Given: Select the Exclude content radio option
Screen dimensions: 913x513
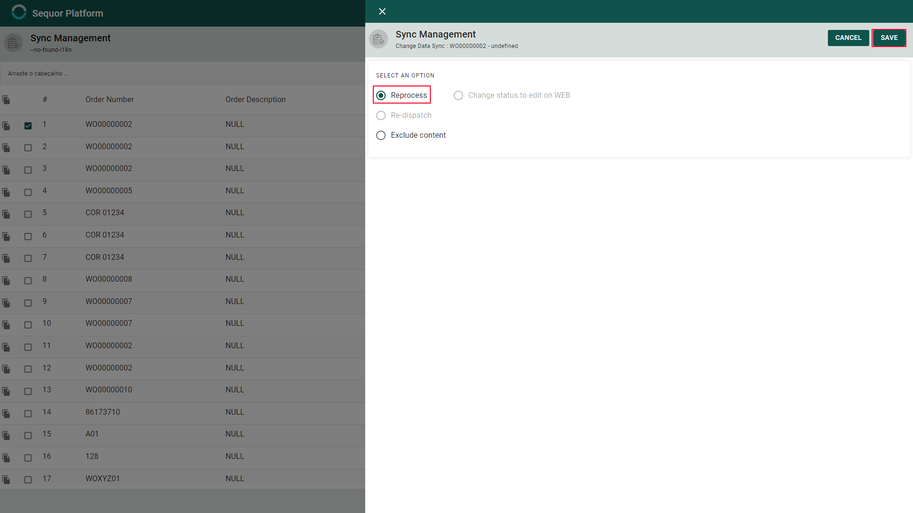Looking at the screenshot, I should (381, 135).
